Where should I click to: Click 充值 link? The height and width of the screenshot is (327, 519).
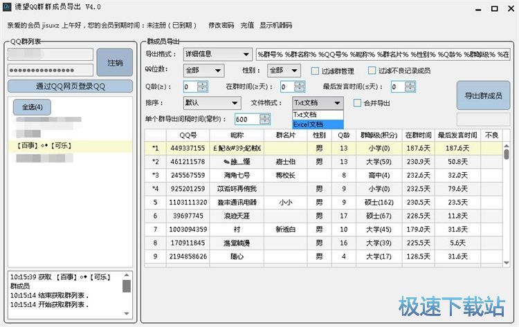(247, 26)
